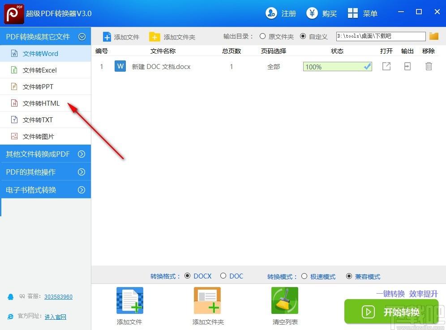Open converted file via 打开 icon
This screenshot has height=330, width=446.
386,66
